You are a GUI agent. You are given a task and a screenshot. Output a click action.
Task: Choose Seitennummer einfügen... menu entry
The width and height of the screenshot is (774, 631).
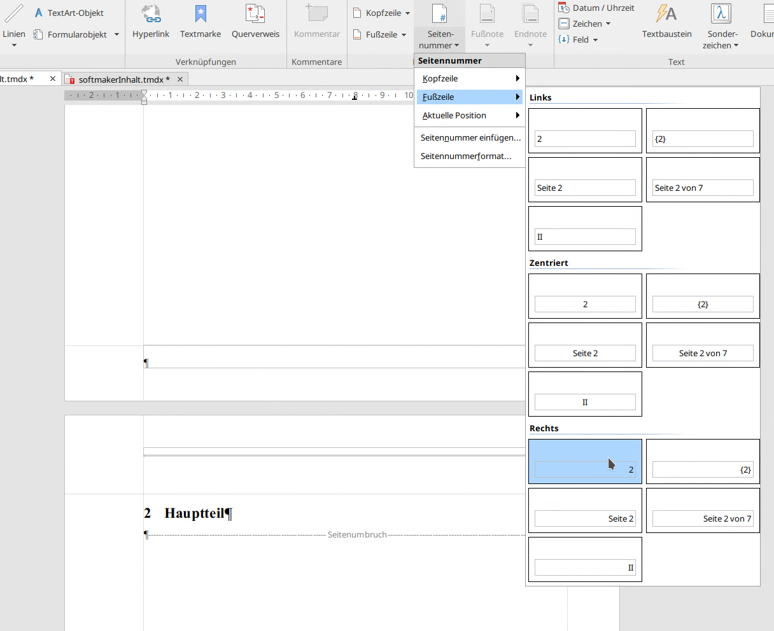(x=470, y=137)
